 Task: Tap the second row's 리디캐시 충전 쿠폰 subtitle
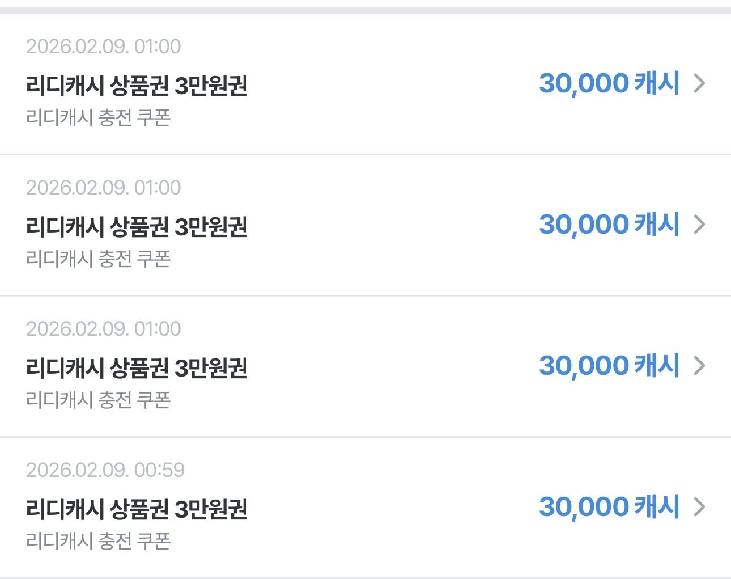pyautogui.click(x=98, y=259)
